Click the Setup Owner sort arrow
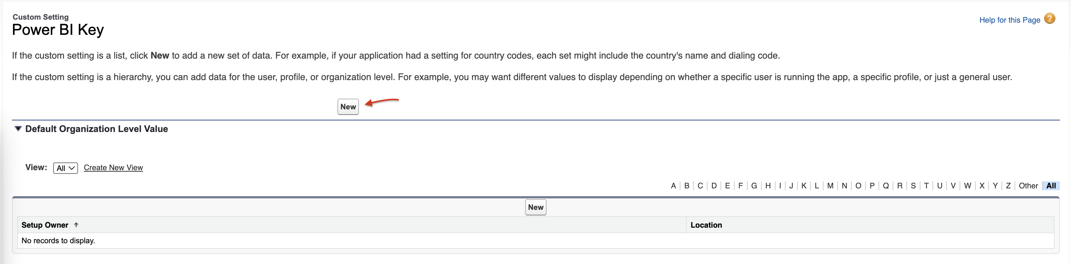Screen dimensions: 1071x264 click(76, 225)
